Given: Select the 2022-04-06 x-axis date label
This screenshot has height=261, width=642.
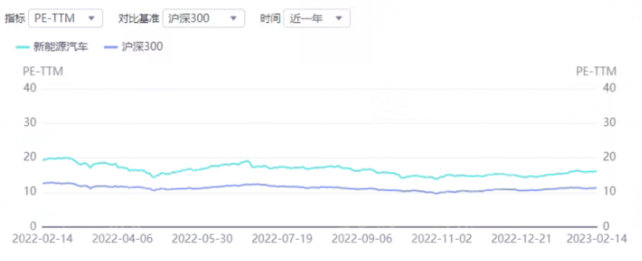Looking at the screenshot, I should [123, 238].
